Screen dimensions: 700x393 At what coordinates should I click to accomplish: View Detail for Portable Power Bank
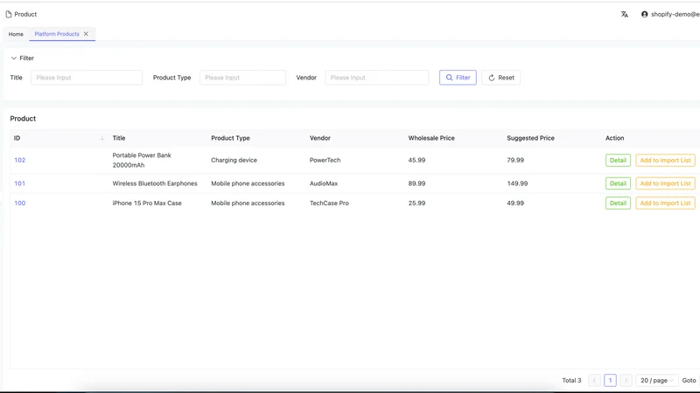click(x=618, y=160)
